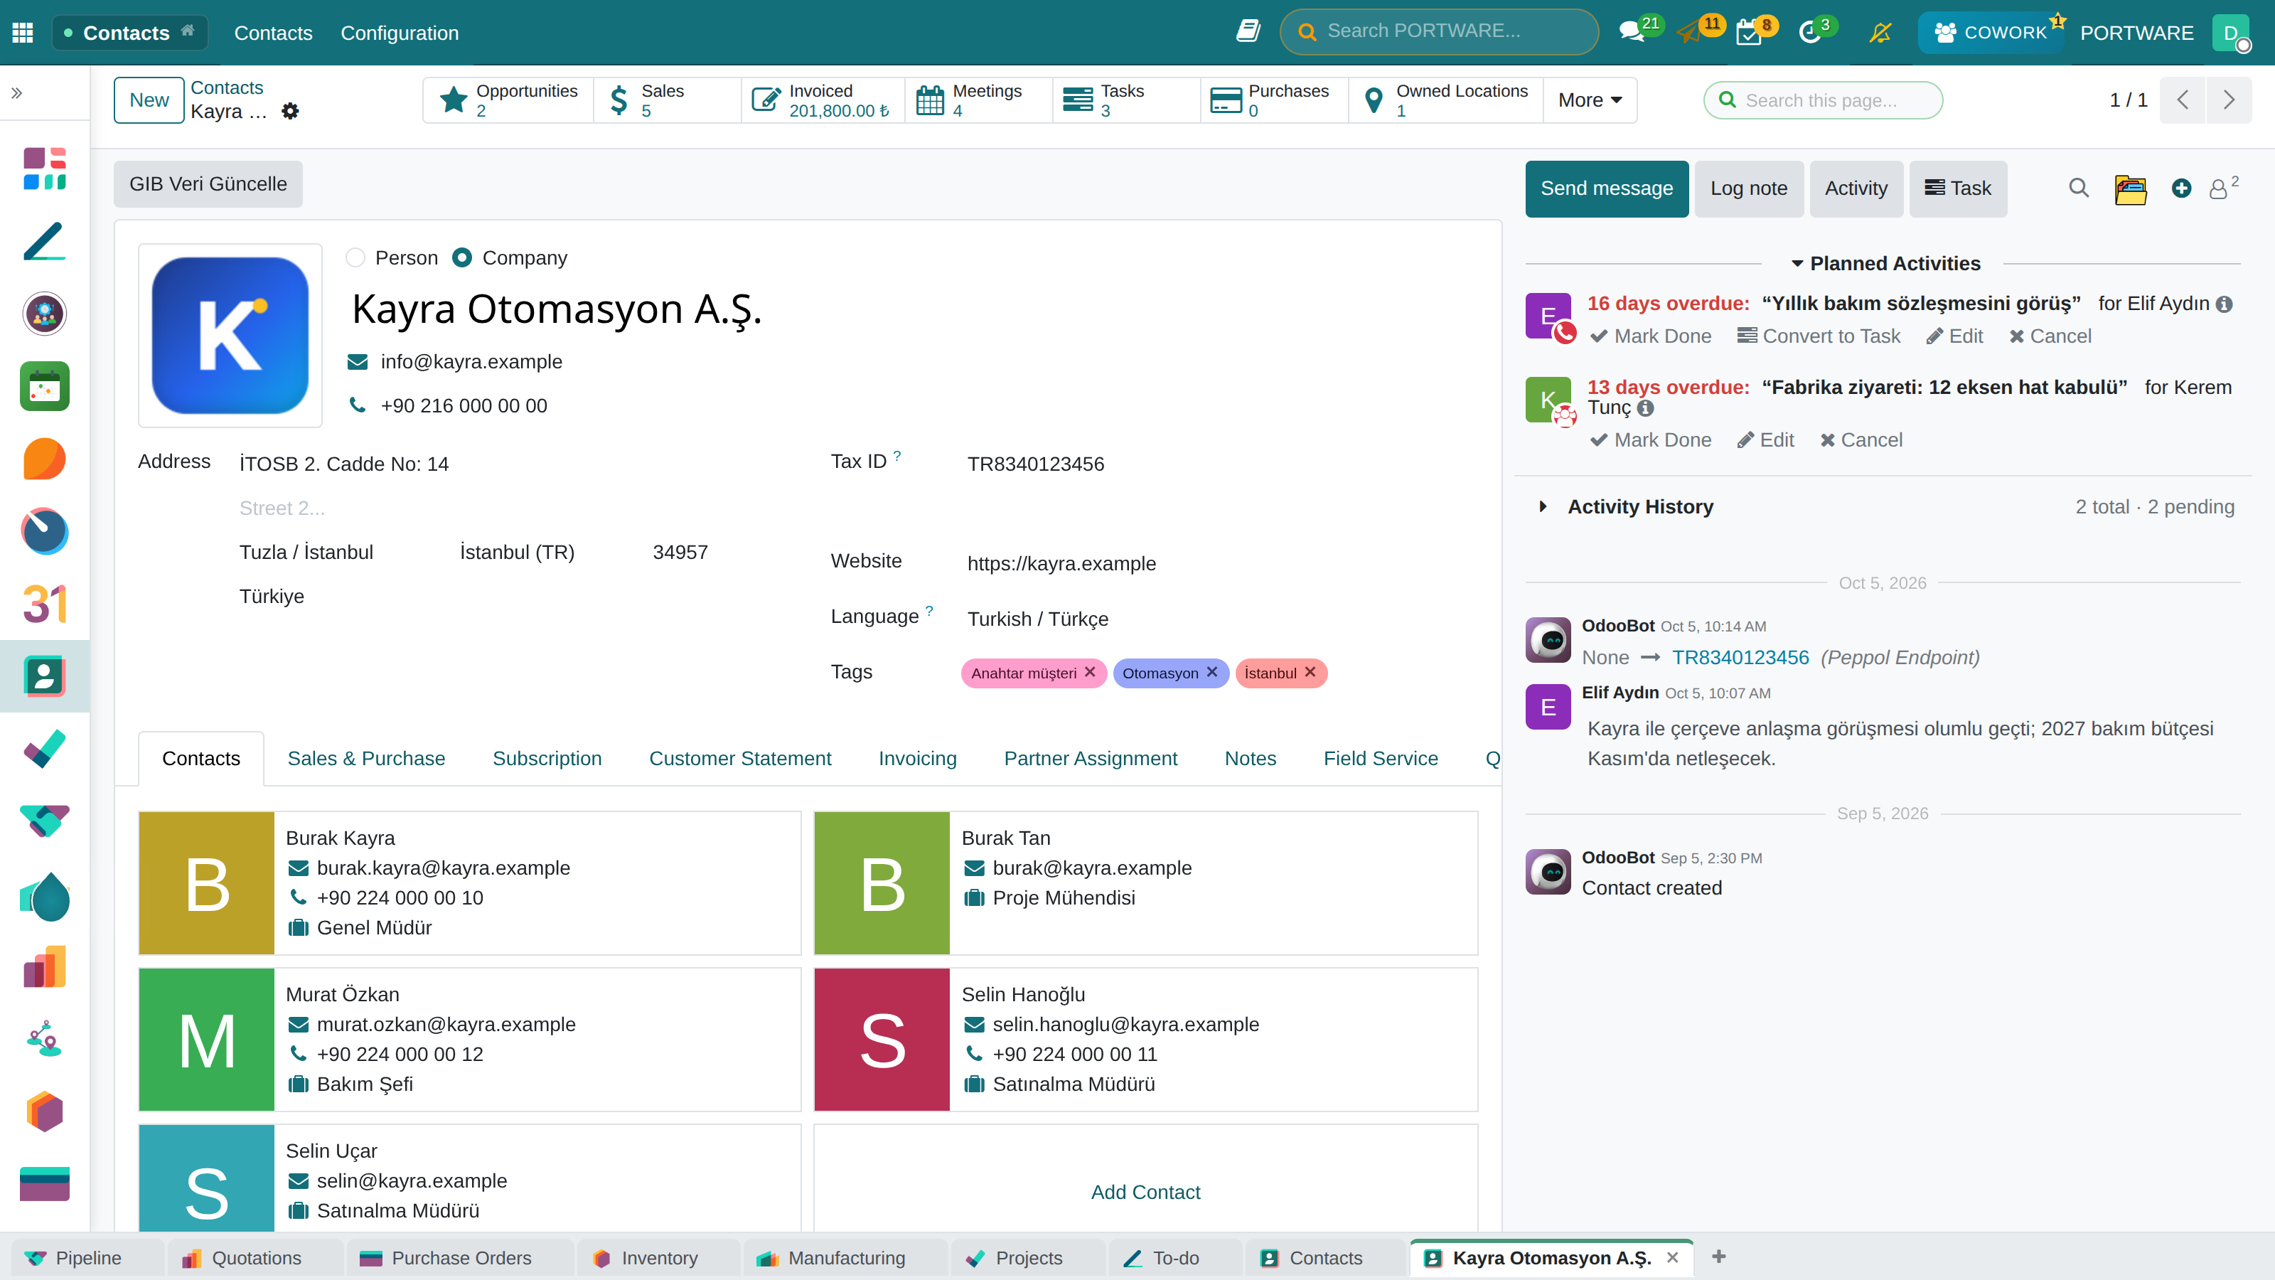The width and height of the screenshot is (2275, 1280).
Task: Open the Calendar app icon showing 31
Action: (x=44, y=604)
